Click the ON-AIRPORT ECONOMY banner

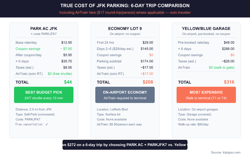tap(125, 95)
